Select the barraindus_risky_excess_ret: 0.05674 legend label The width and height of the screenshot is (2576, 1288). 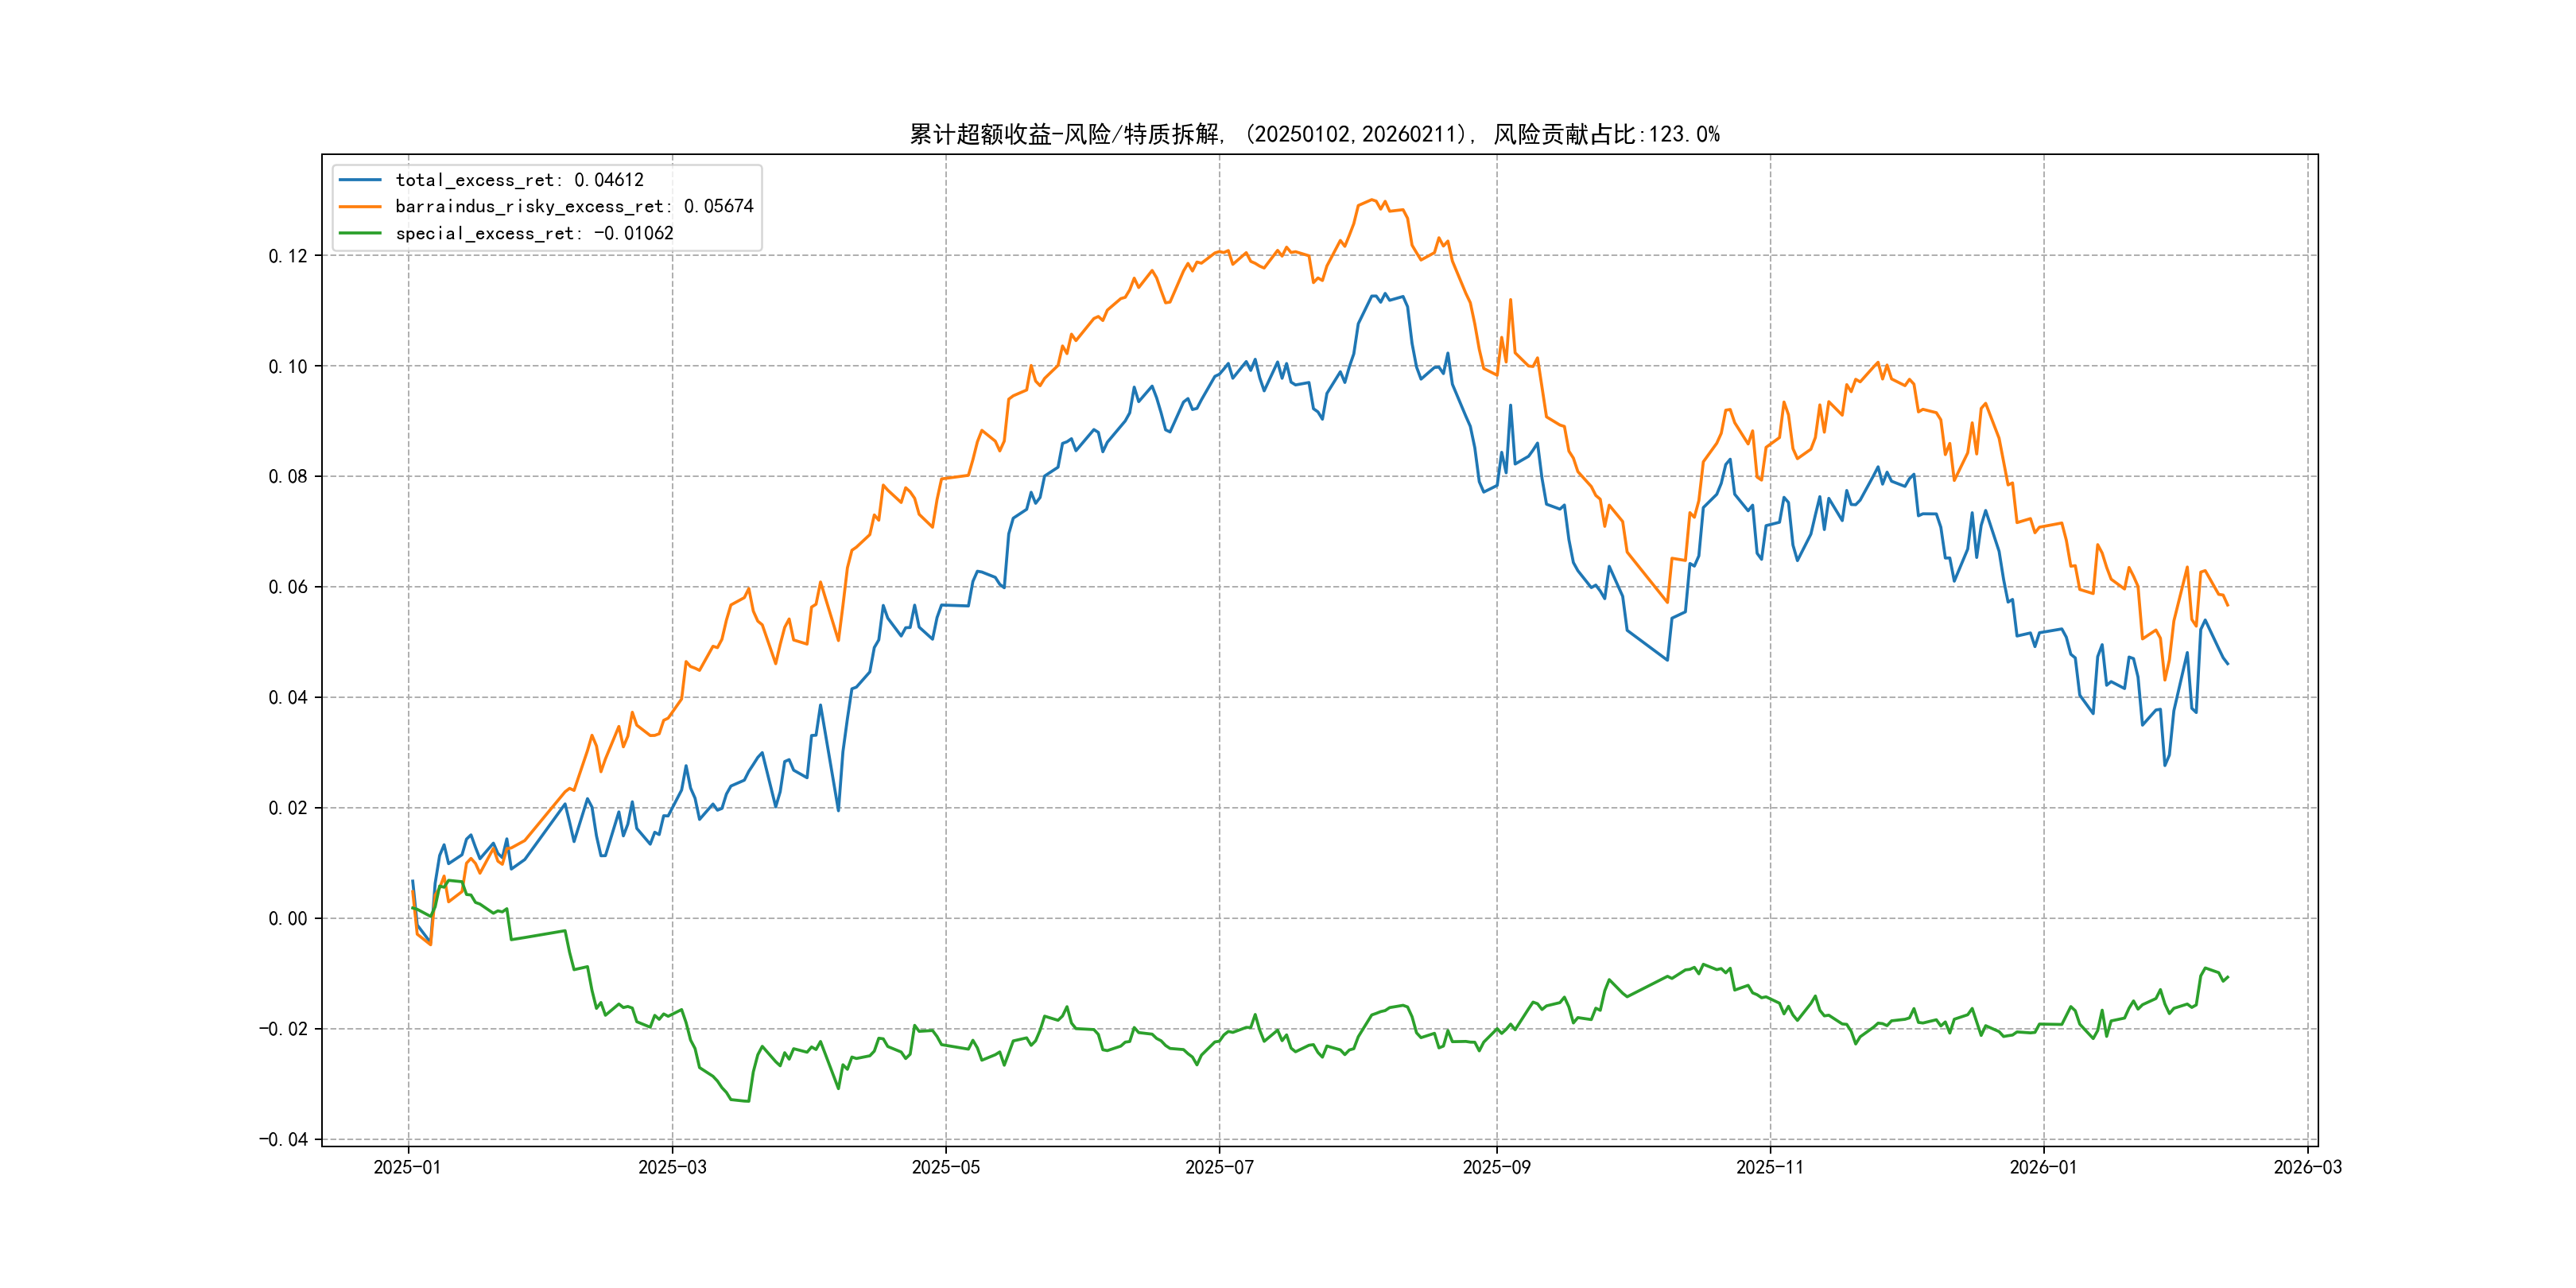tap(574, 207)
